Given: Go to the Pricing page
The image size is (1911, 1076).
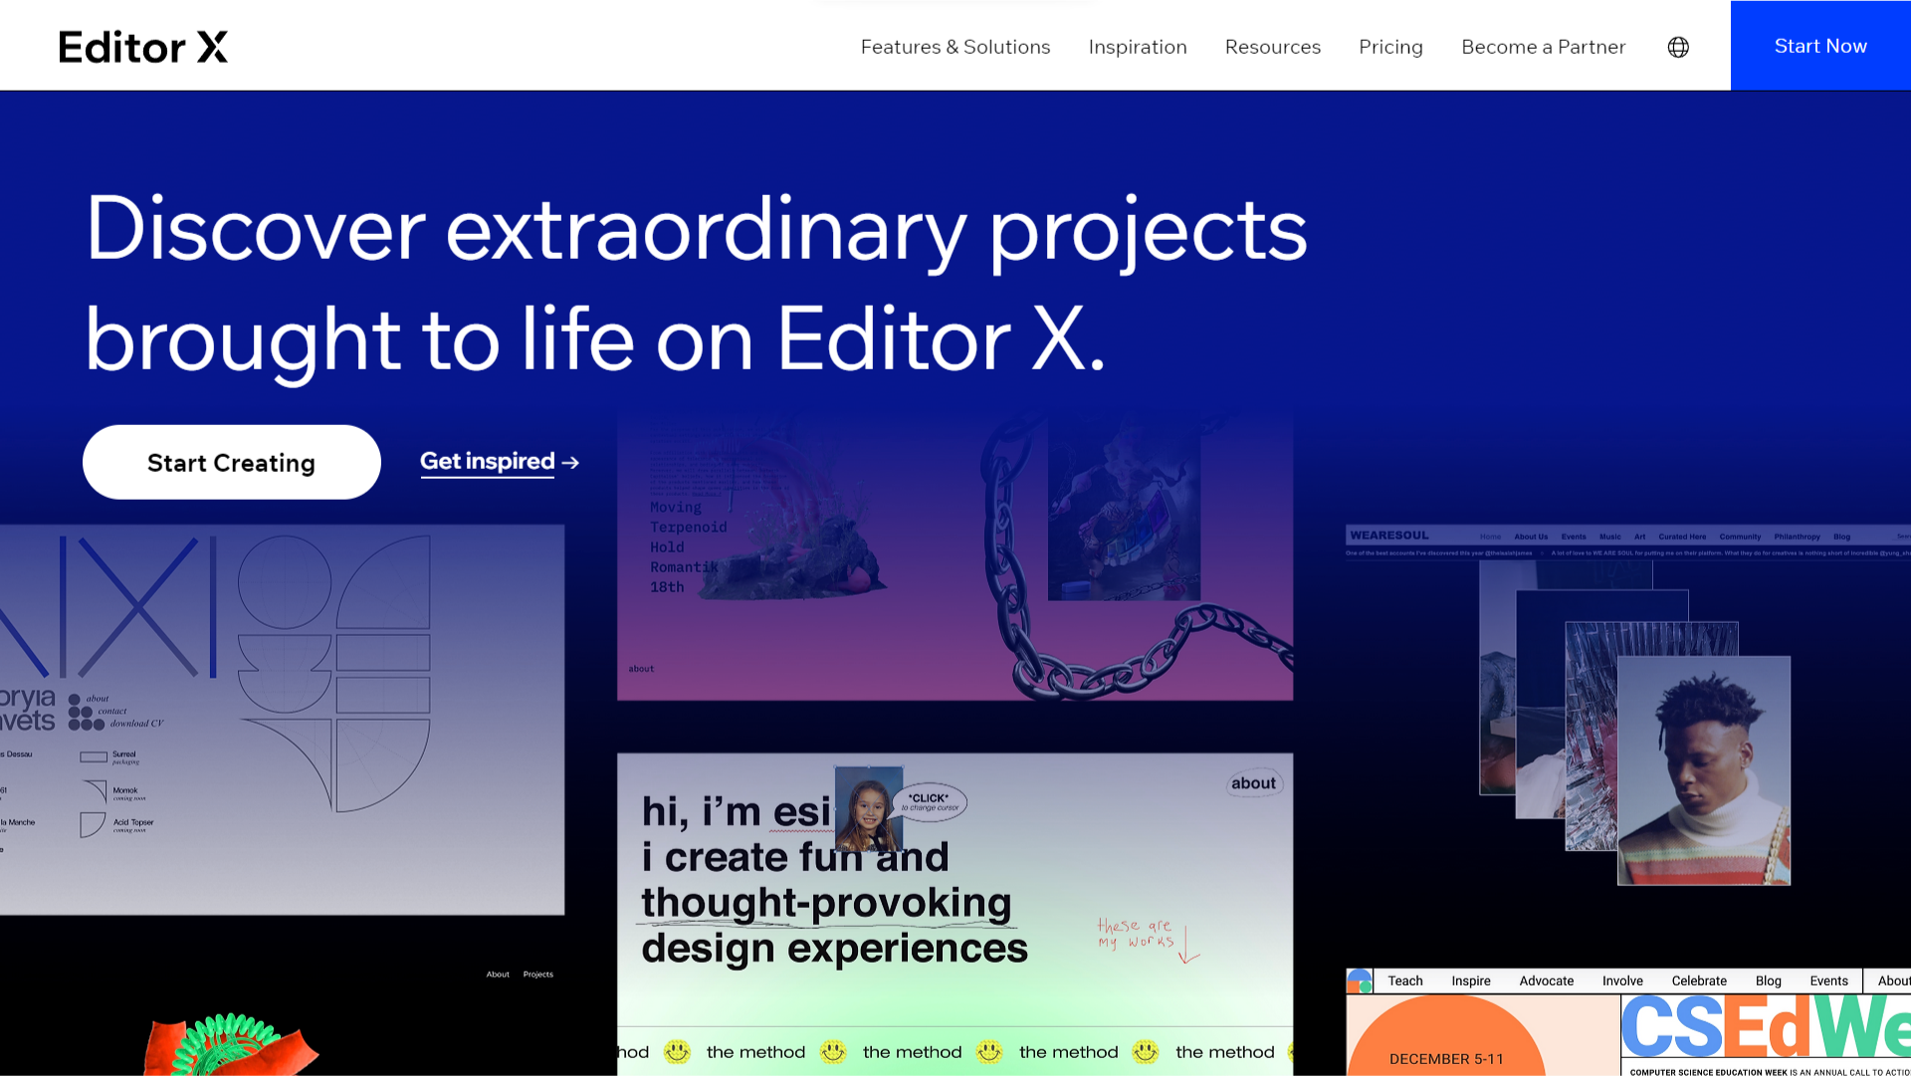Looking at the screenshot, I should [x=1390, y=47].
